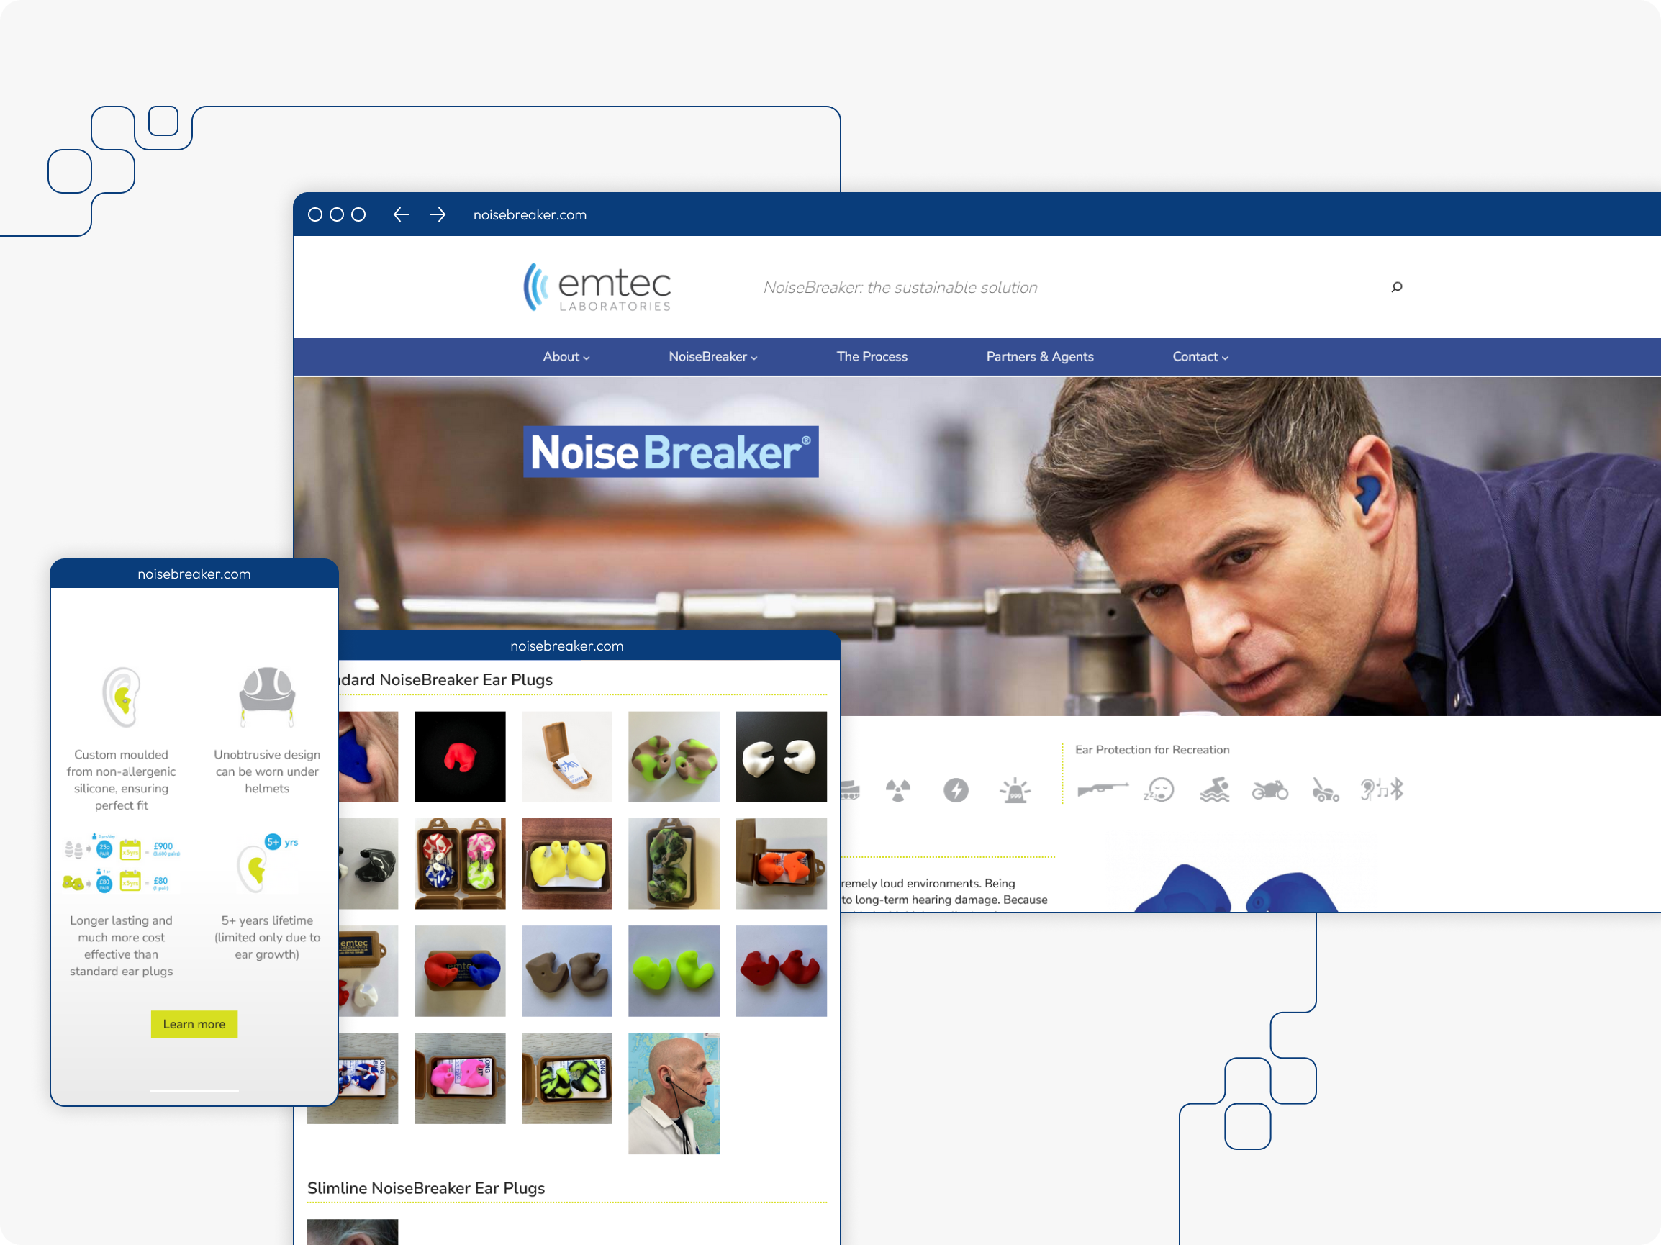1661x1245 pixels.
Task: Open the neon green ear plugs thumbnail
Action: click(x=674, y=970)
